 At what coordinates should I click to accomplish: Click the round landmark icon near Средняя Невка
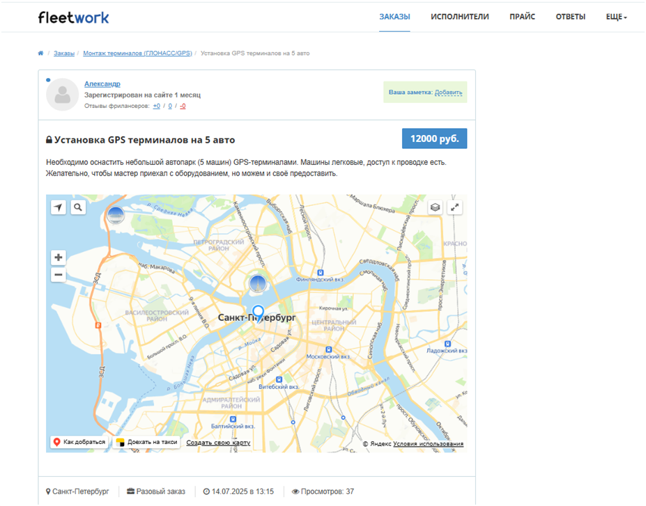tap(116, 215)
